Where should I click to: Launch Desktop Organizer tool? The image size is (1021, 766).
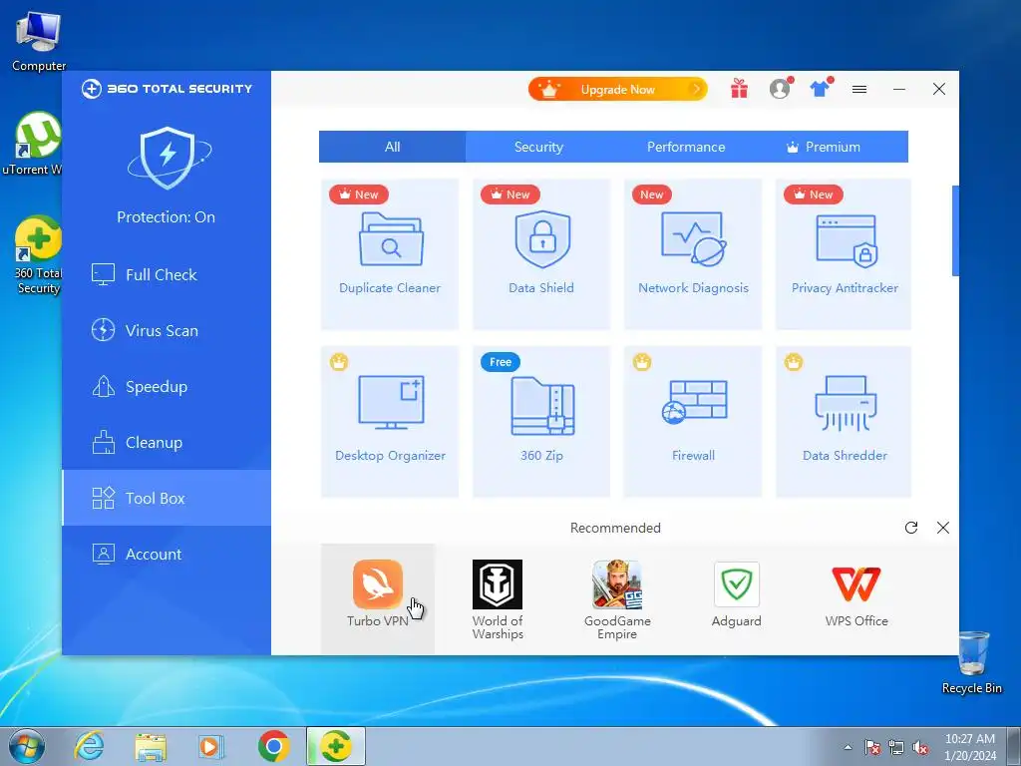390,422
